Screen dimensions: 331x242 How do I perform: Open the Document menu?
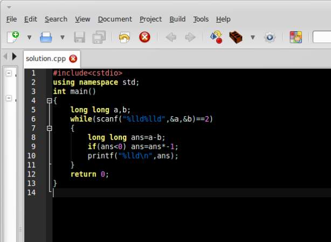[x=115, y=19]
